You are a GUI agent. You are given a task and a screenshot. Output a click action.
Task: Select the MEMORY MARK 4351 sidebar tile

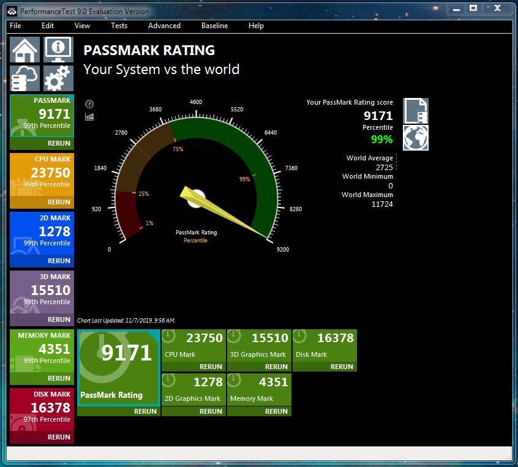tap(42, 351)
